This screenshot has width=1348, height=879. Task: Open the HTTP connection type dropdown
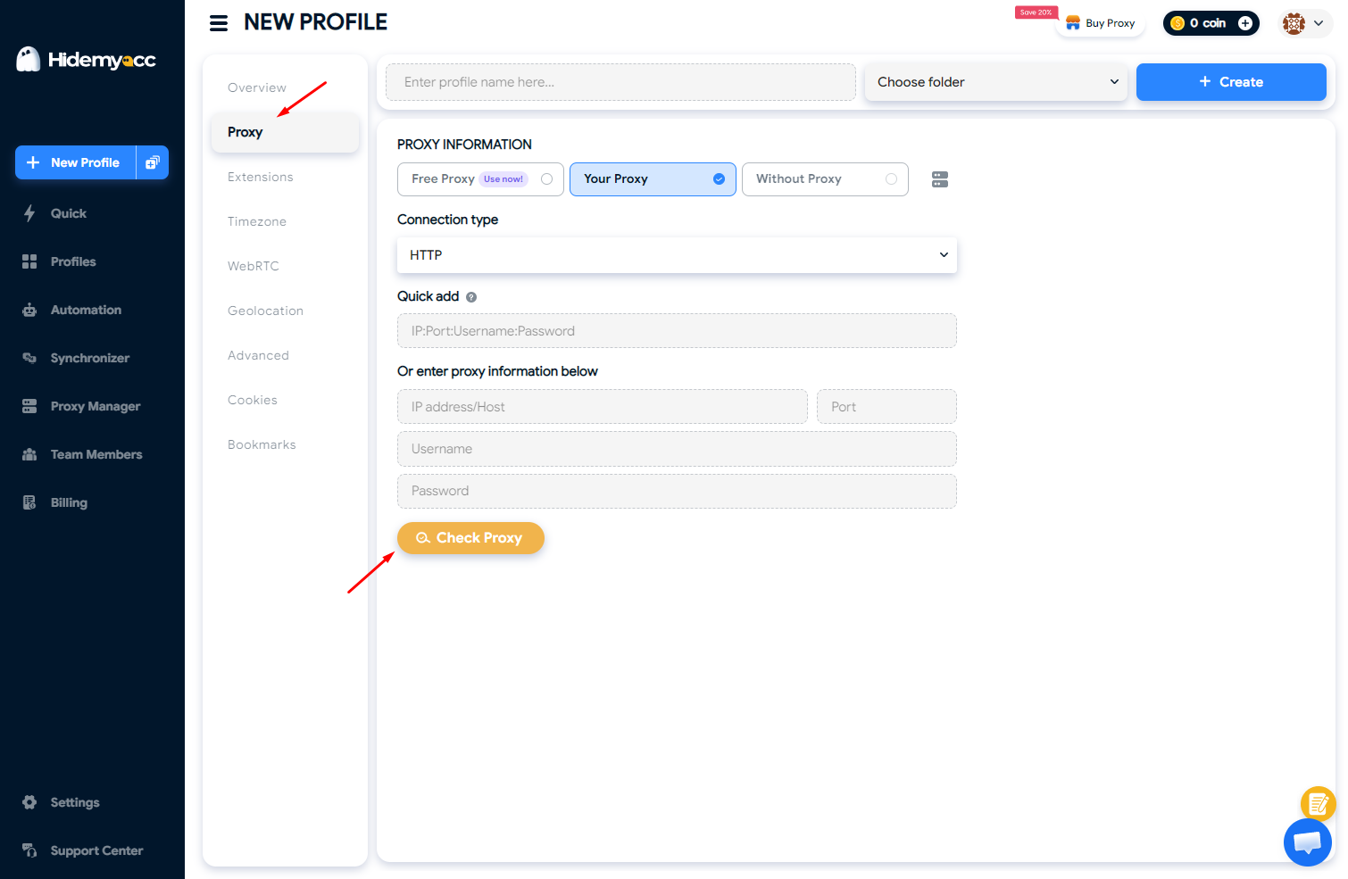pos(676,255)
